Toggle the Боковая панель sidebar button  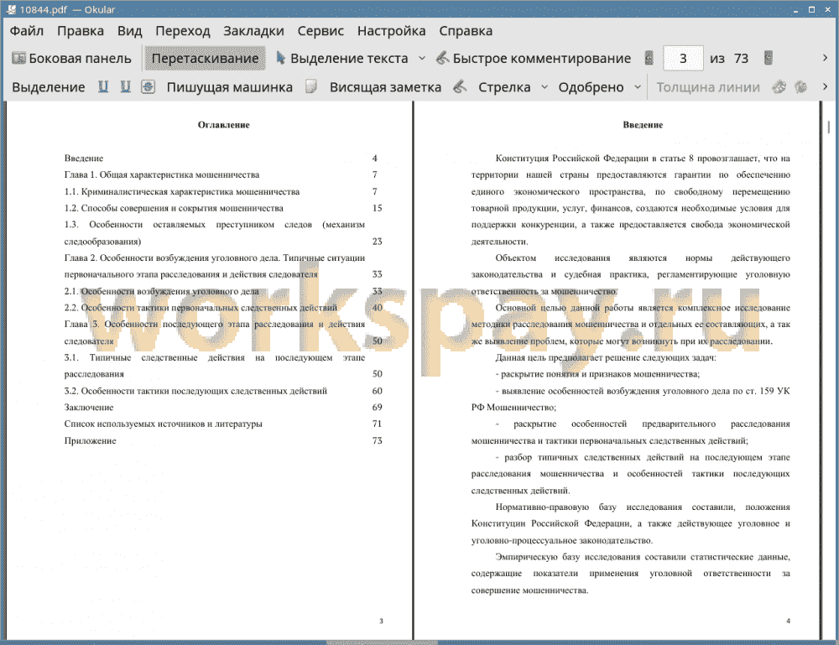click(x=71, y=59)
